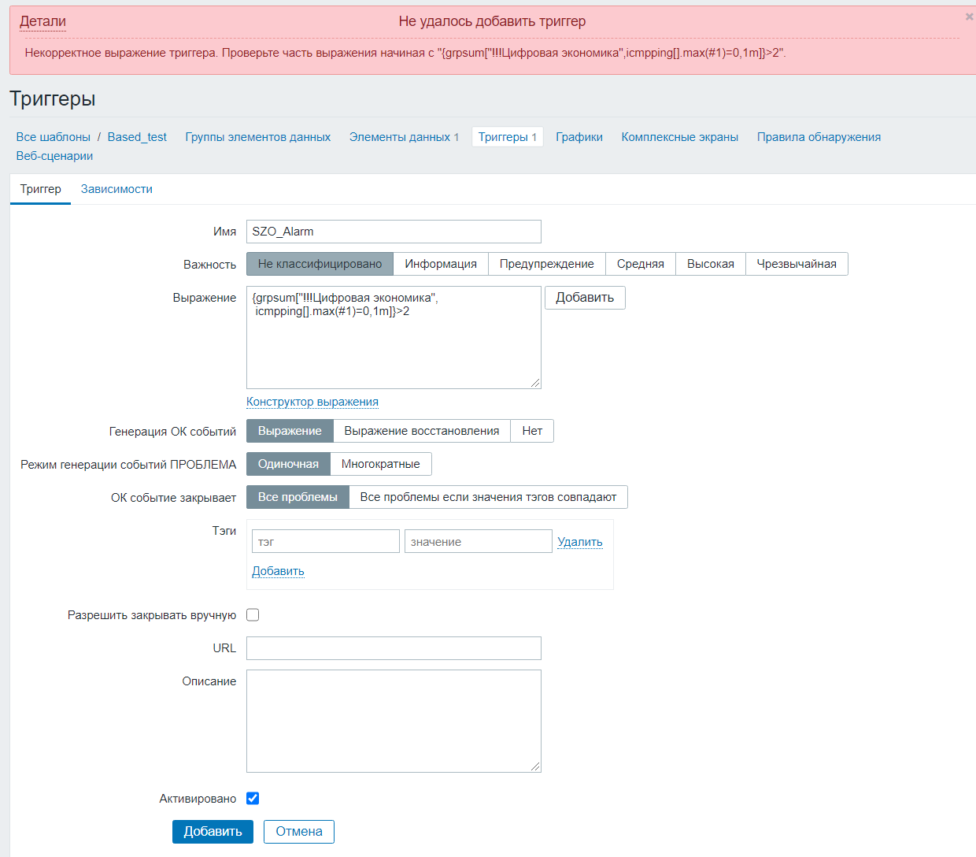Stay on the Триггер tab
The height and width of the screenshot is (857, 976).
(x=40, y=189)
